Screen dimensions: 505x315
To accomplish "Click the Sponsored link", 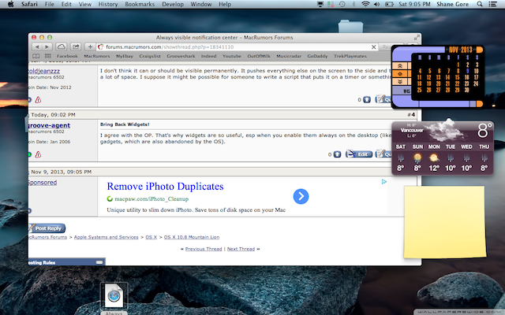I will pos(42,183).
